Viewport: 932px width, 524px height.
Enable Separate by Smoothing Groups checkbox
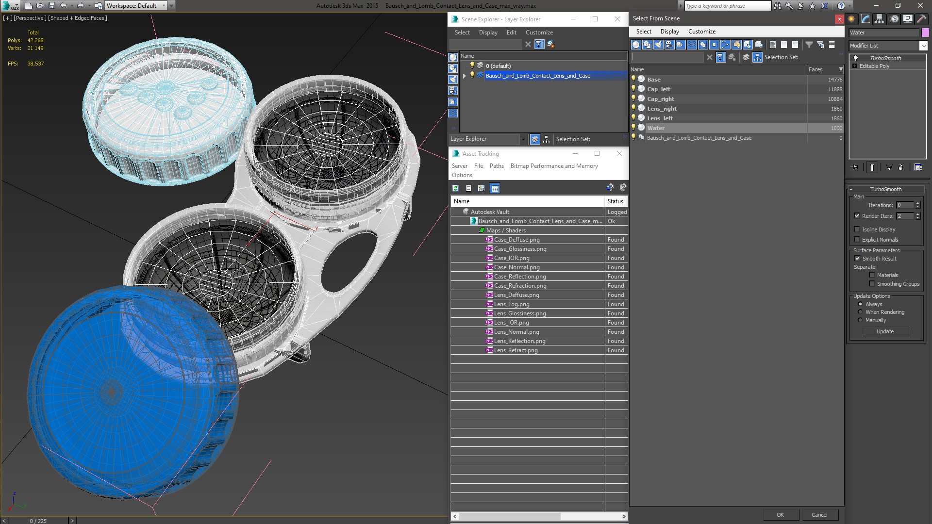[x=872, y=284]
